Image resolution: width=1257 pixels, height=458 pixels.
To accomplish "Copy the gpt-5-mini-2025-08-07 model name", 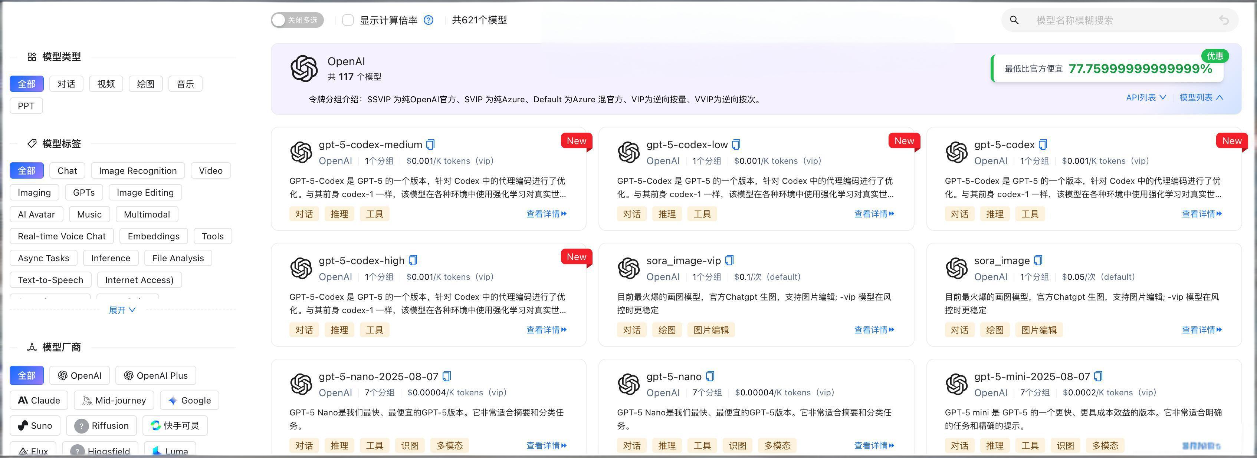I will pyautogui.click(x=1098, y=376).
